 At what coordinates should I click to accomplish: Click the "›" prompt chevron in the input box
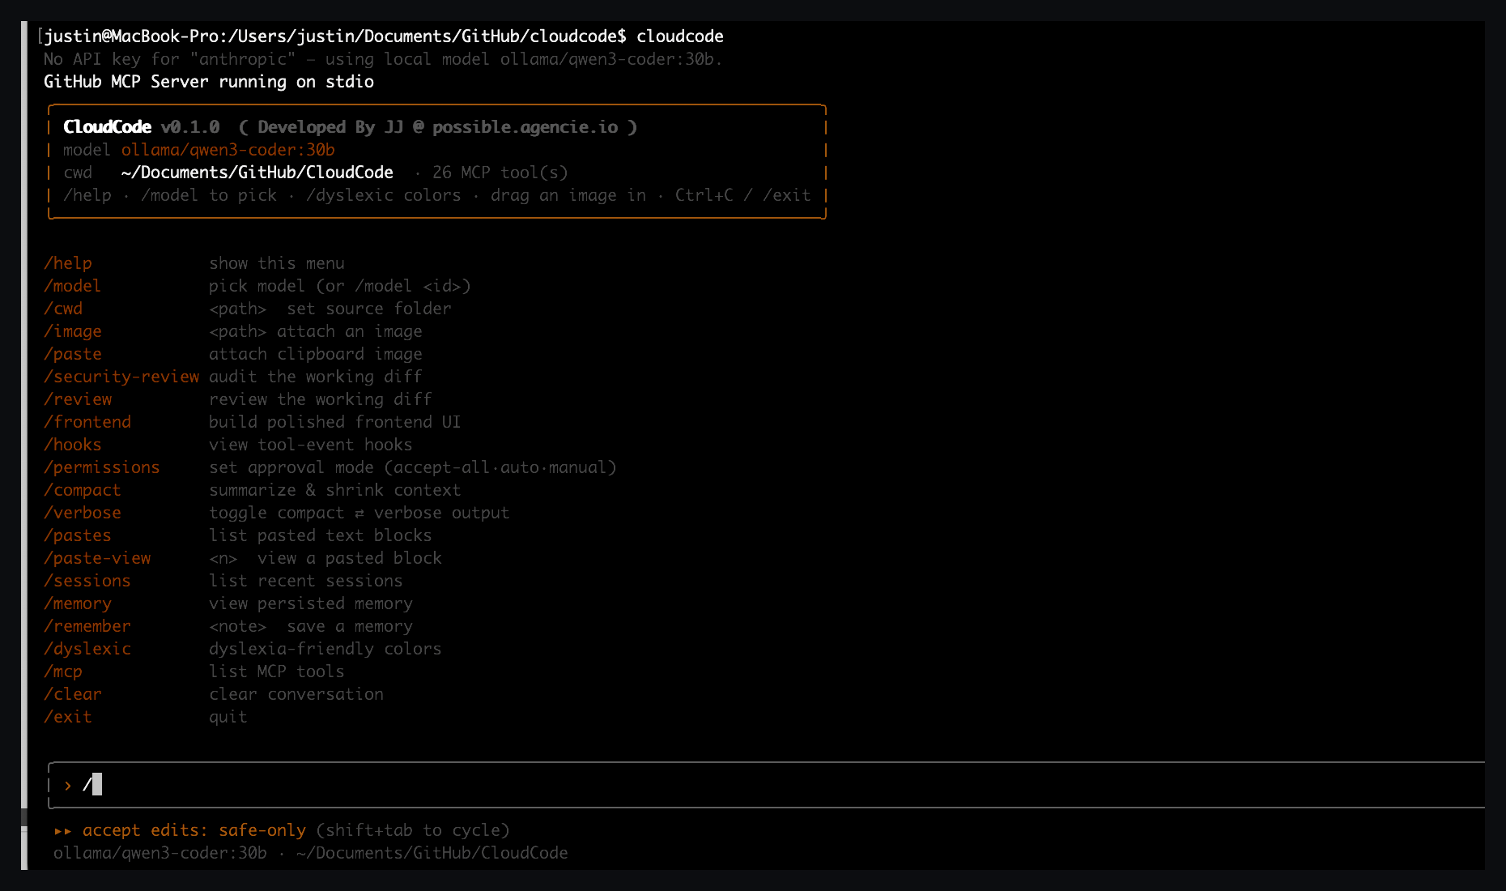[68, 785]
